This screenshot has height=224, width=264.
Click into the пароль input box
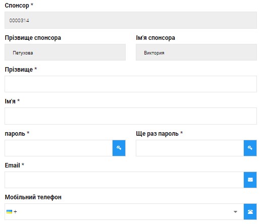[x=59, y=148]
